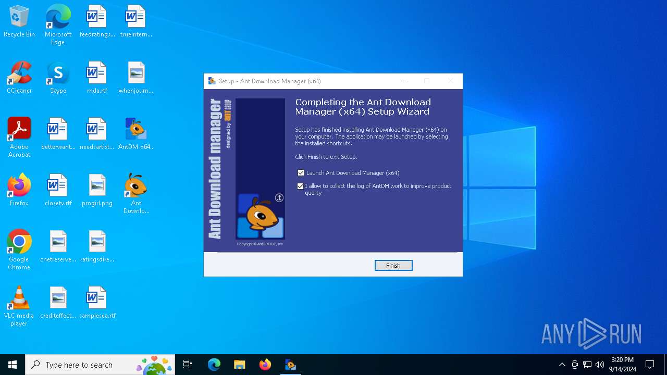Click the info badge on ant logo
Image resolution: width=667 pixels, height=375 pixels.
click(x=279, y=197)
